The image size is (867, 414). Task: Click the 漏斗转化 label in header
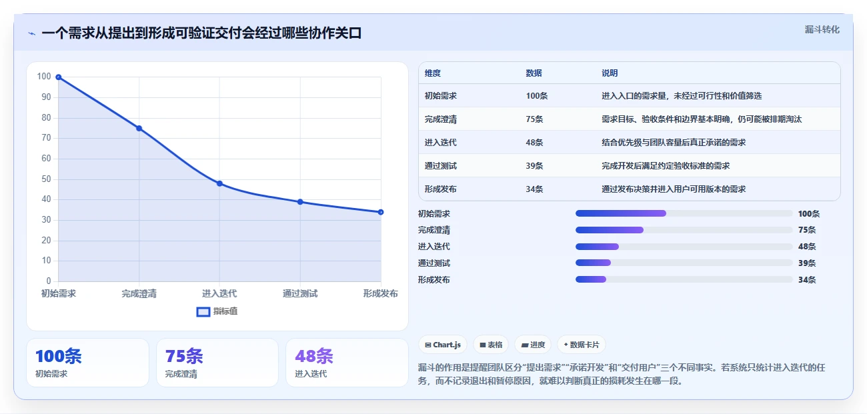point(822,30)
